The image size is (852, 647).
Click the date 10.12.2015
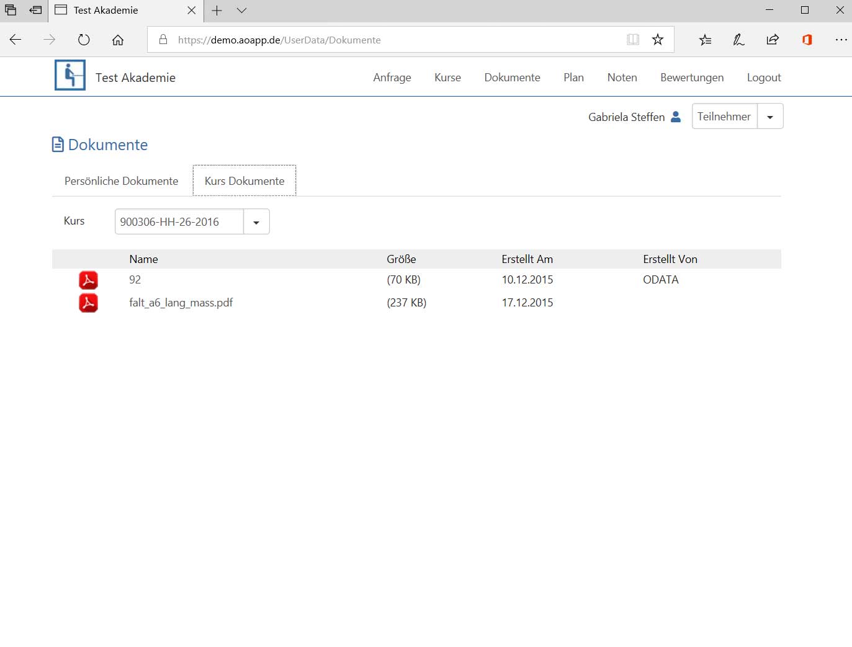click(527, 280)
